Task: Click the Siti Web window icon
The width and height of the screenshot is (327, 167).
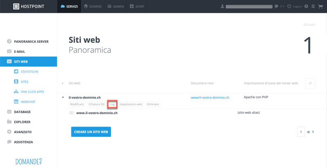Action: click(x=9, y=61)
